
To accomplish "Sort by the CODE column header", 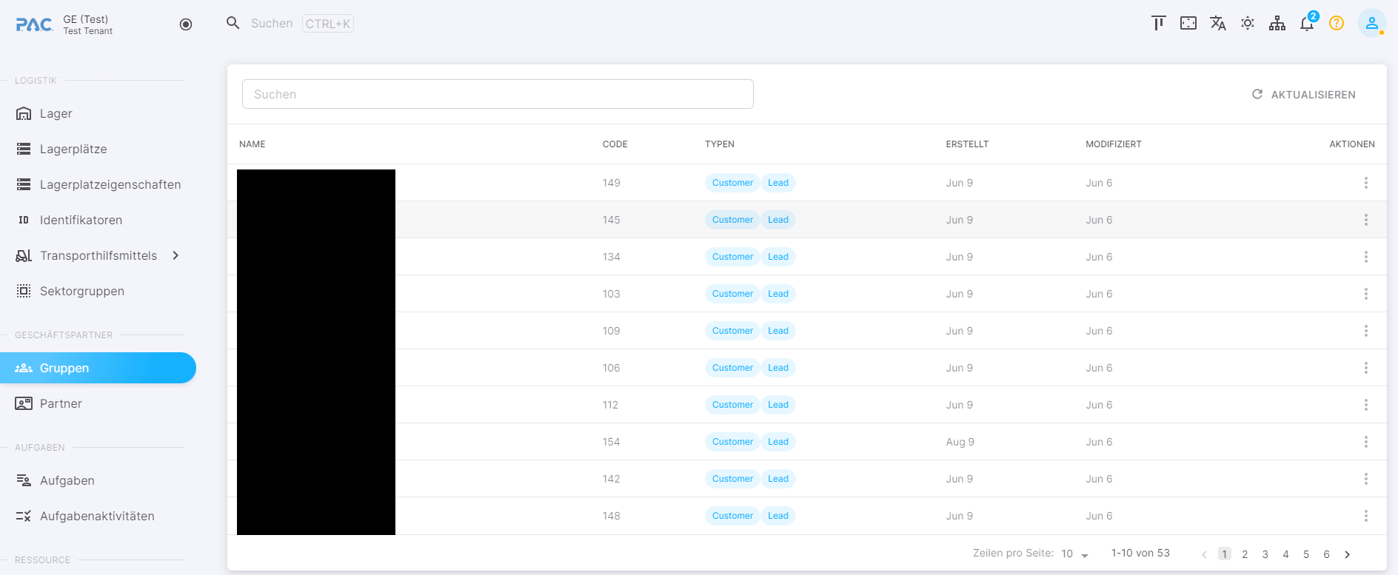I will pos(615,144).
